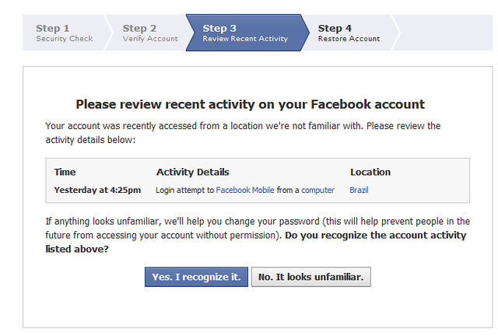Follow the 'computer' link in activity details

(317, 190)
